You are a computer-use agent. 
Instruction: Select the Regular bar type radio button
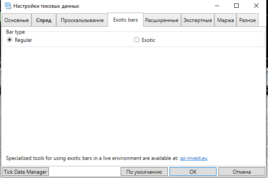tap(10, 40)
